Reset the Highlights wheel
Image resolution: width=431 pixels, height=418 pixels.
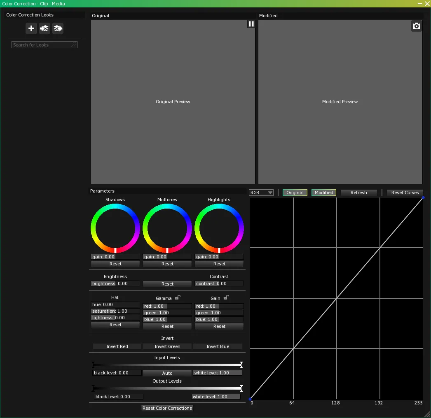(x=219, y=264)
